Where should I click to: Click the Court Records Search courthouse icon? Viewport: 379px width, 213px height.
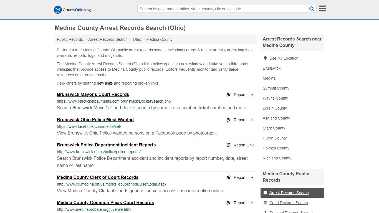click(265, 203)
